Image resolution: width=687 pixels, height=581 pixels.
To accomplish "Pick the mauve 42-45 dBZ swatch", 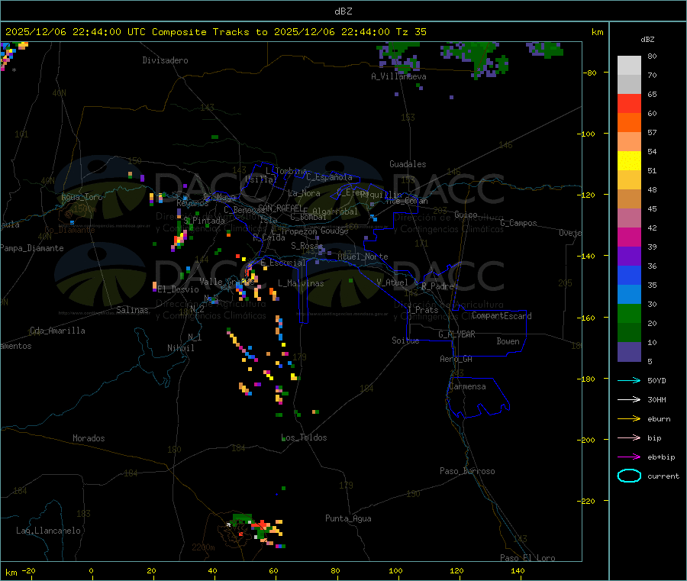I will [629, 218].
